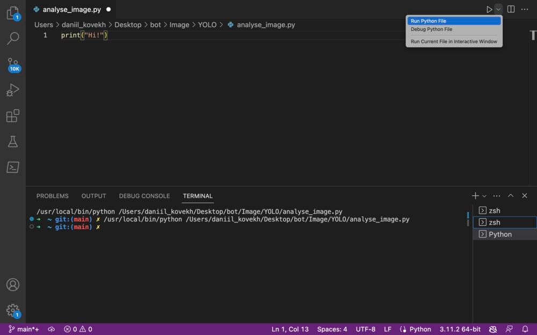Toggle notifications via the status bar bell

pos(526,329)
